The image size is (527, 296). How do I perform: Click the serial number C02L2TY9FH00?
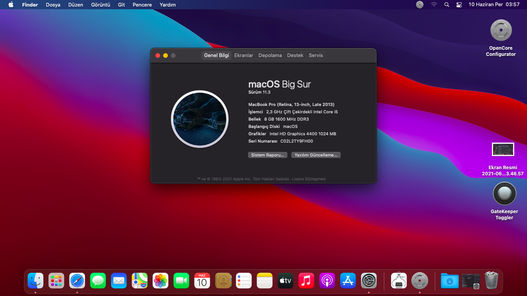click(297, 141)
